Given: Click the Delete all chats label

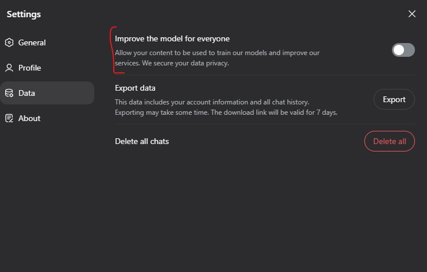Looking at the screenshot, I should (142, 141).
